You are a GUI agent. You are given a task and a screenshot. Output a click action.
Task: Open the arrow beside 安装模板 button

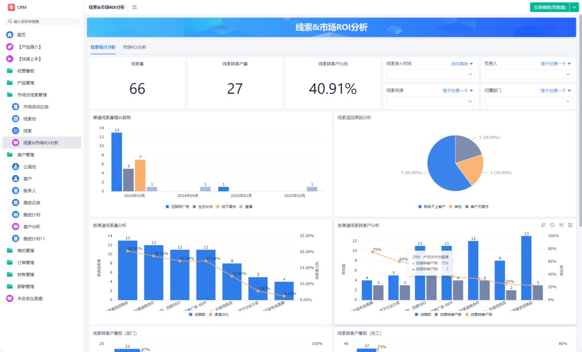pyautogui.click(x=573, y=7)
